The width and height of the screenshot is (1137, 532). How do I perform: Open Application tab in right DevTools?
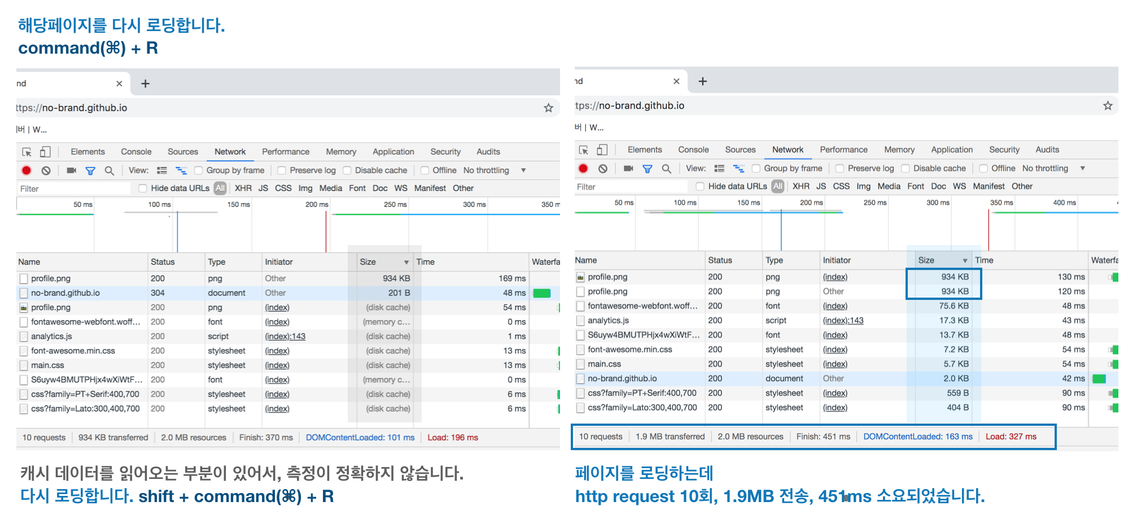(952, 150)
